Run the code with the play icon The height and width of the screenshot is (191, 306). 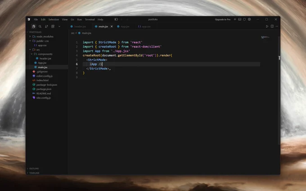(267, 27)
